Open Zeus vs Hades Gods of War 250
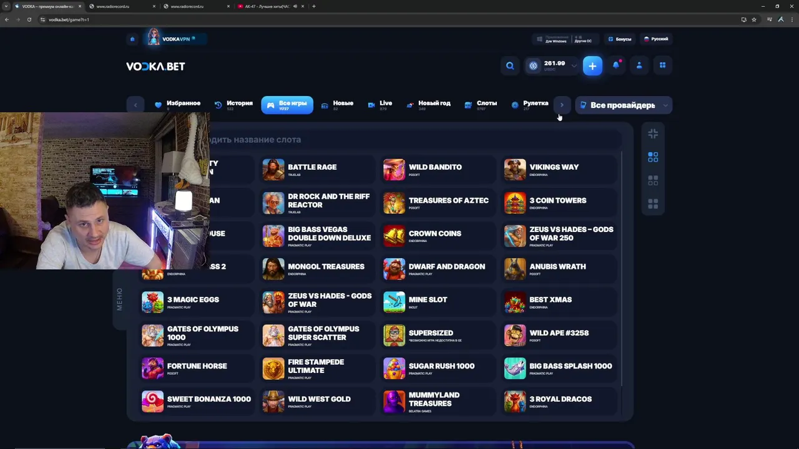The image size is (799, 449). 559,236
